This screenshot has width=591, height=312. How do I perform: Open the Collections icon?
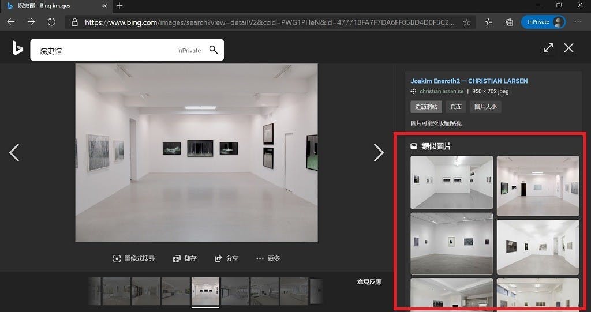[509, 22]
